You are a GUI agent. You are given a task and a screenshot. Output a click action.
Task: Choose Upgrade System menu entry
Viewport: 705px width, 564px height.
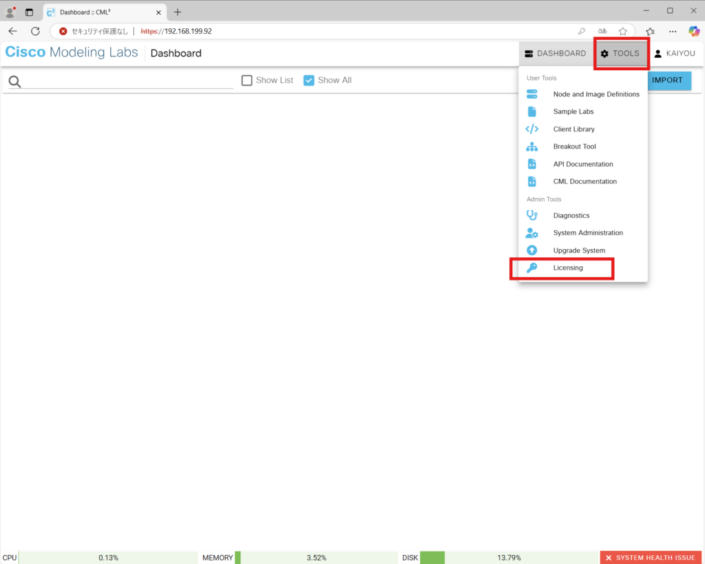pos(583,250)
